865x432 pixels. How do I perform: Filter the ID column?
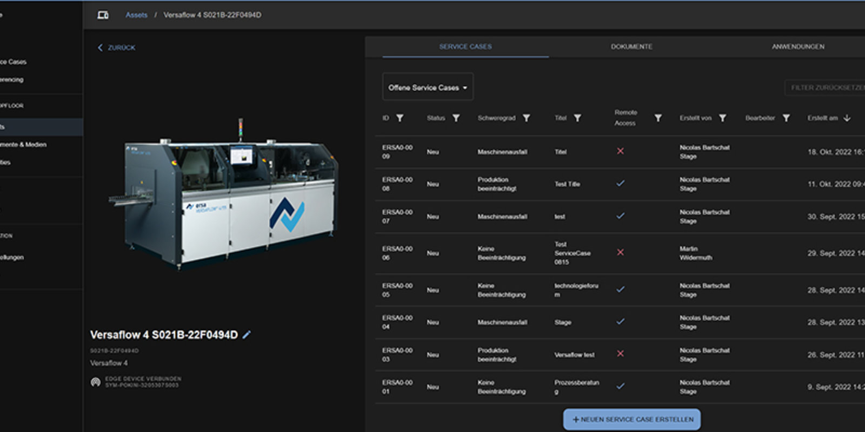(400, 118)
